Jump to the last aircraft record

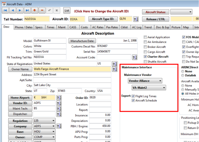click(x=27, y=11)
